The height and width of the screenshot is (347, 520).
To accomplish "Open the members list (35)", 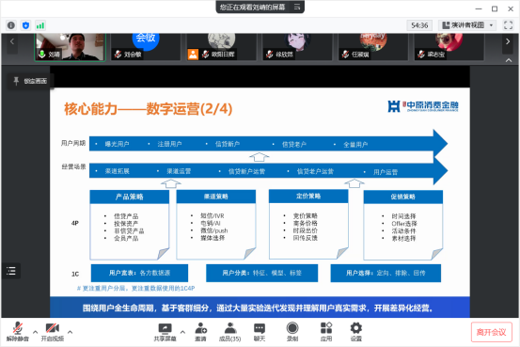I will pyautogui.click(x=229, y=332).
